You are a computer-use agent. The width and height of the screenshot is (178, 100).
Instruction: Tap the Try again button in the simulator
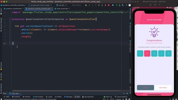145,88
